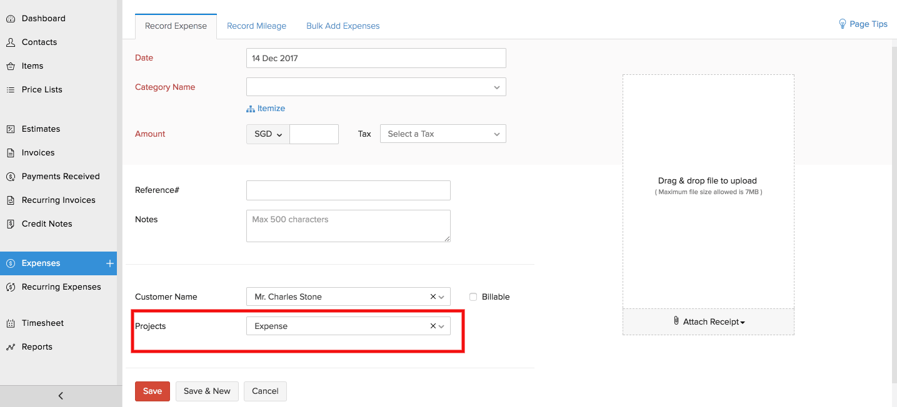897x407 pixels.
Task: Click the Contacts person icon
Action: click(11, 42)
